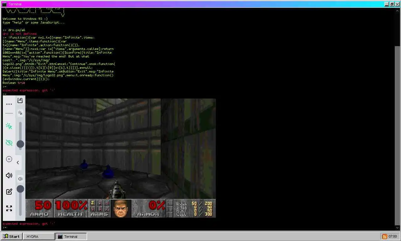Click the ARMS weapon number grid
This screenshot has height=241, width=401.
pyautogui.click(x=99, y=208)
